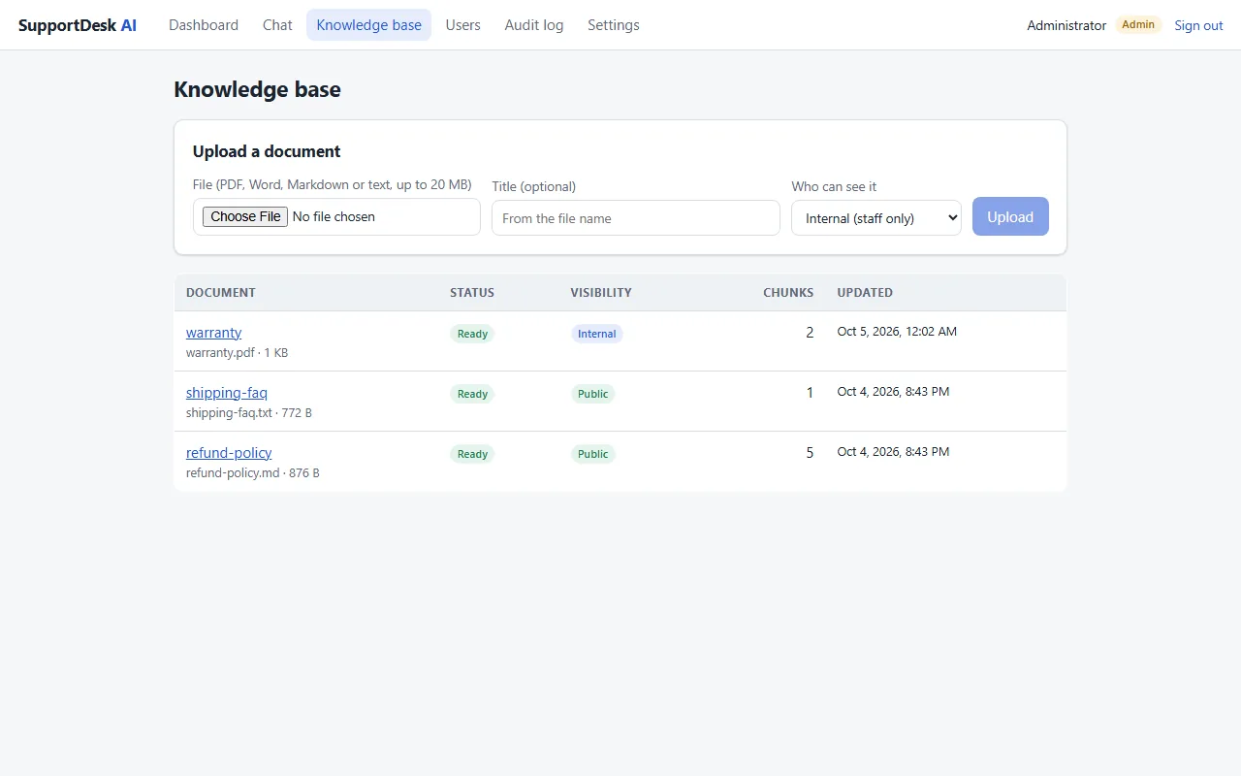Click the 'Upload a document' heading
The image size is (1241, 776).
pyautogui.click(x=267, y=151)
